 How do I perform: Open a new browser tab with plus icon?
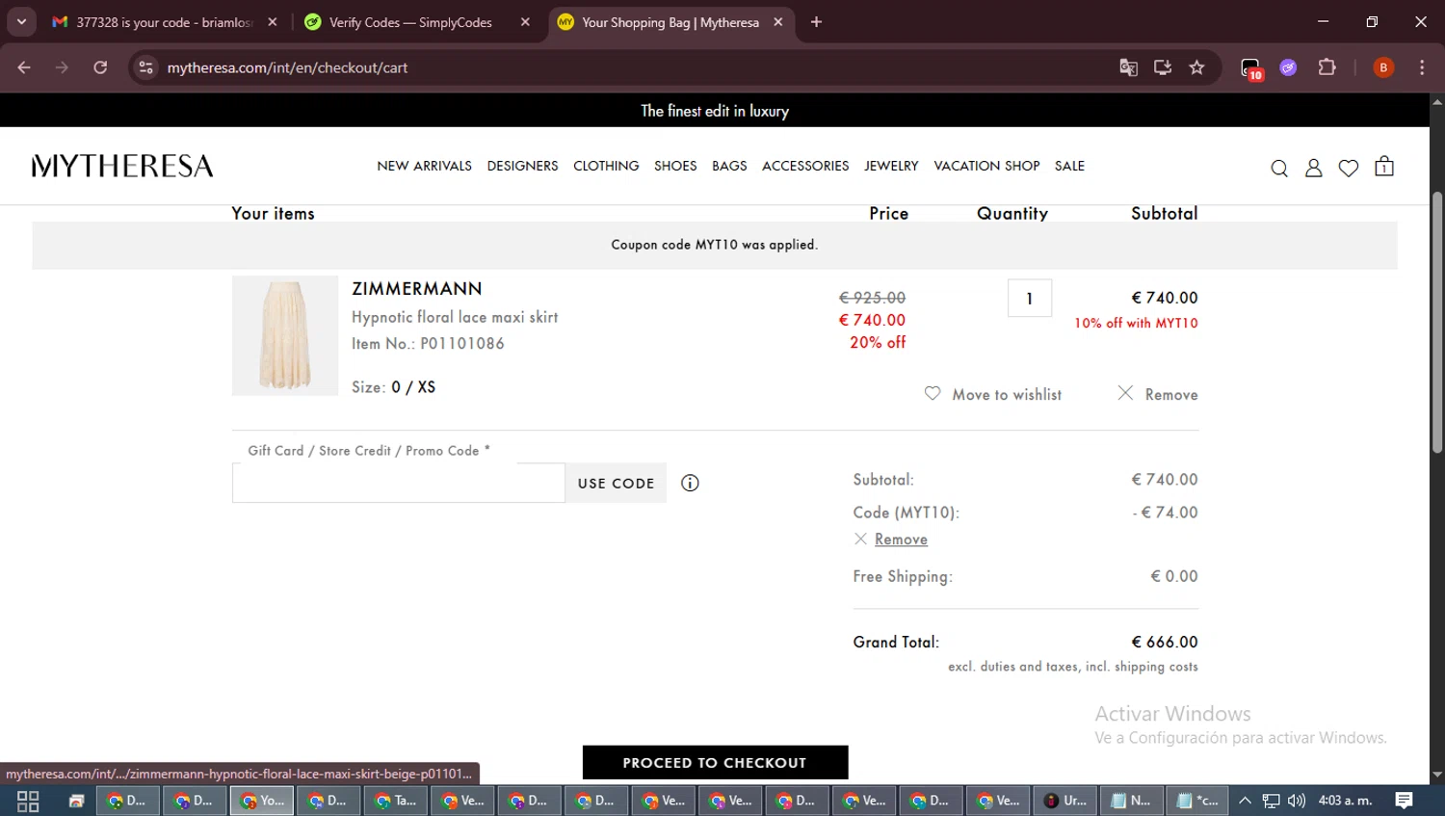816,22
